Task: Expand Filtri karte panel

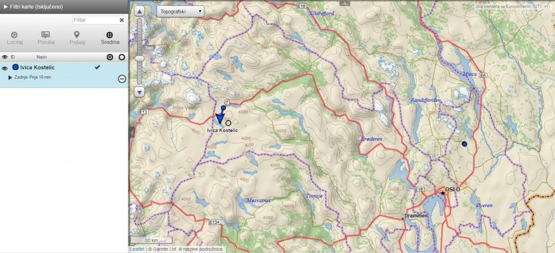Action: 33,6
